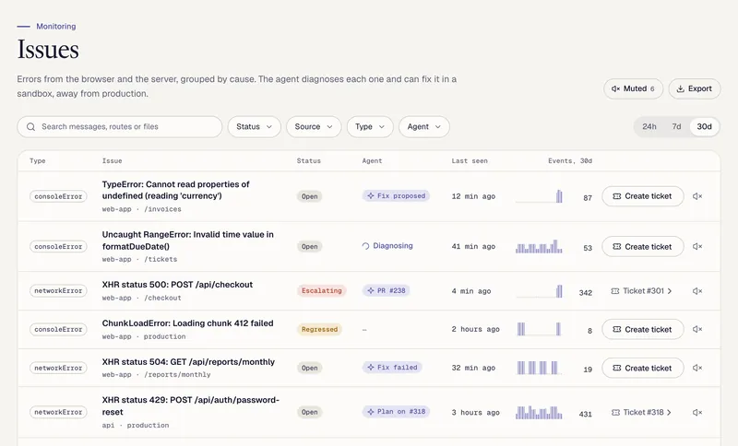Open XHR status 500 POST /api/checkout issue
Viewport: 738px width, 446px height.
click(x=177, y=285)
